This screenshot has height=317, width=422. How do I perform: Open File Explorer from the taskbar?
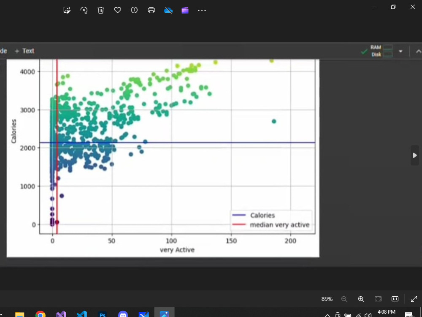20,314
